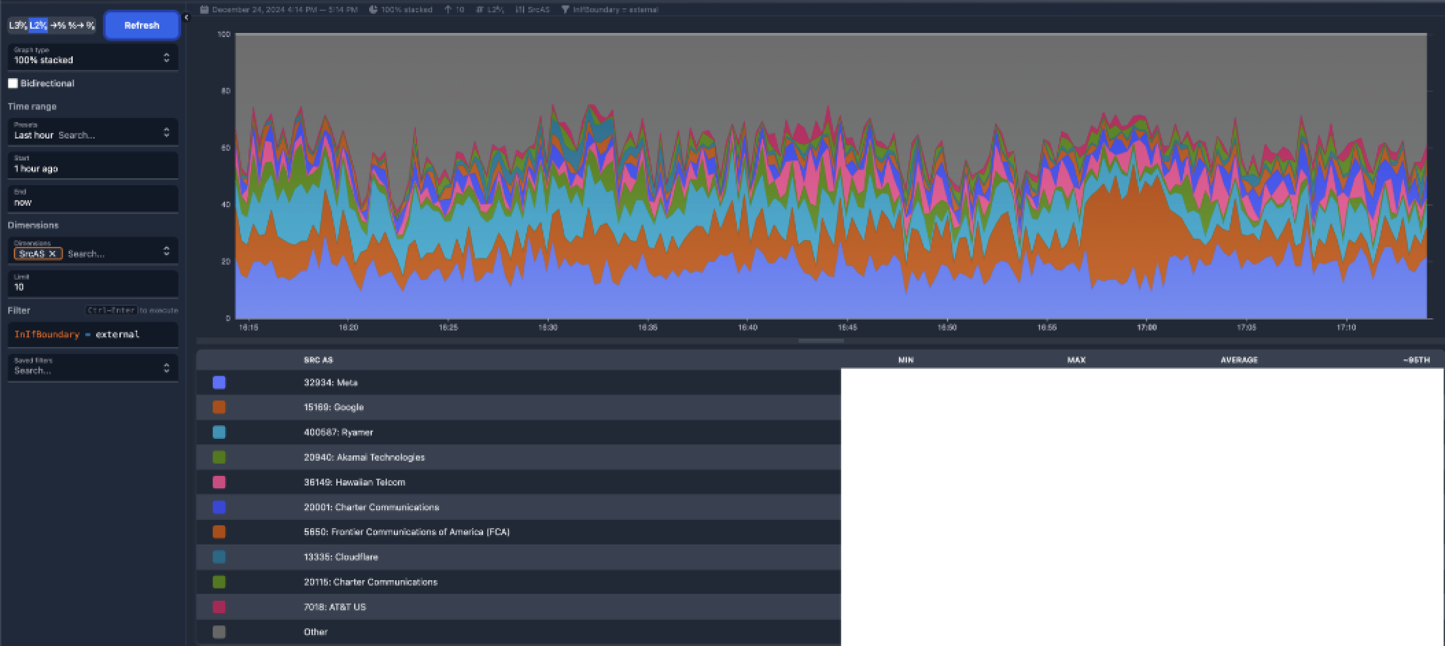Edit the End time field
The width and height of the screenshot is (1445, 646).
pyautogui.click(x=93, y=199)
